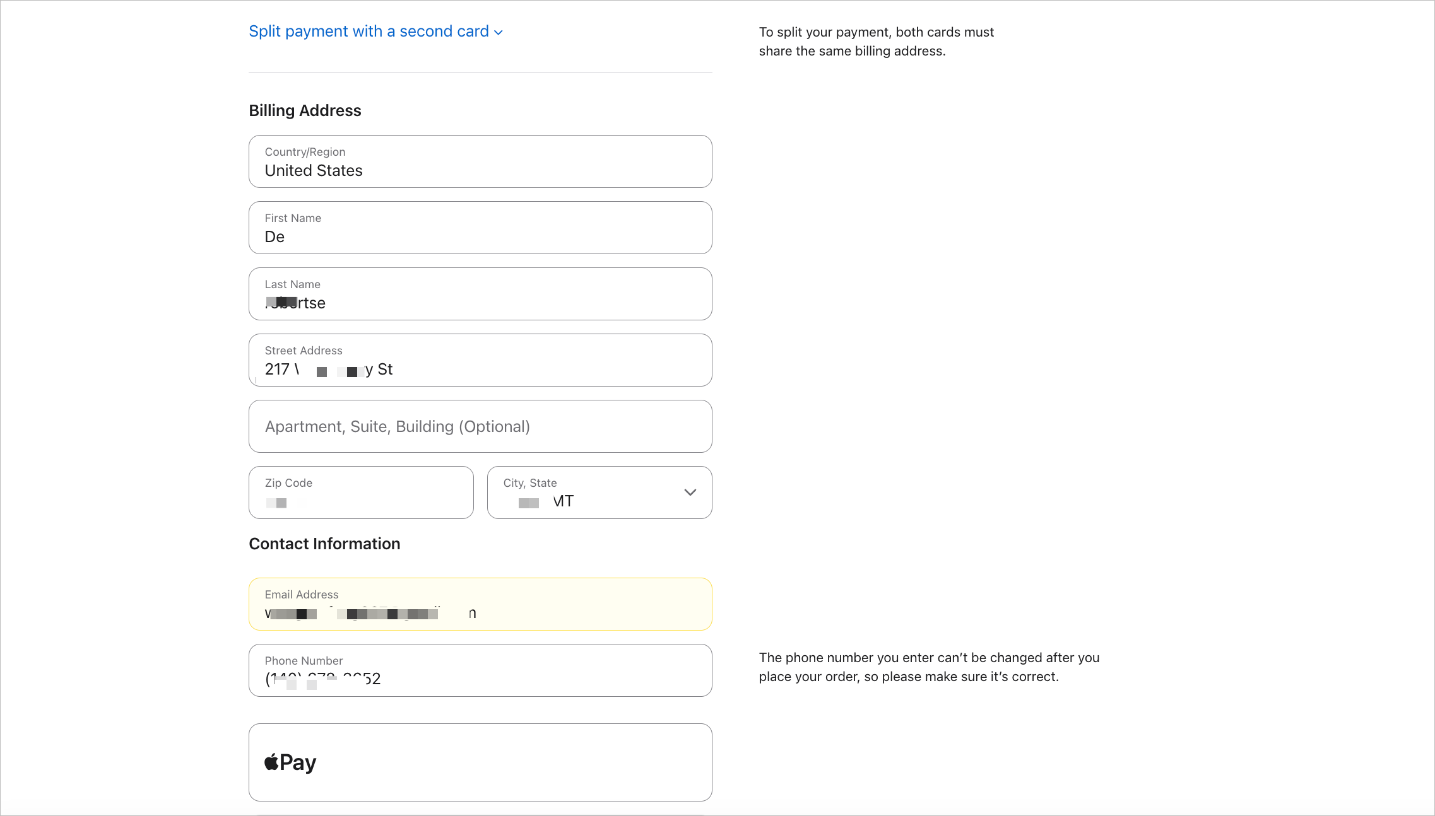The image size is (1435, 816).
Task: Click the note about sharing the same billing address
Action: coord(876,42)
